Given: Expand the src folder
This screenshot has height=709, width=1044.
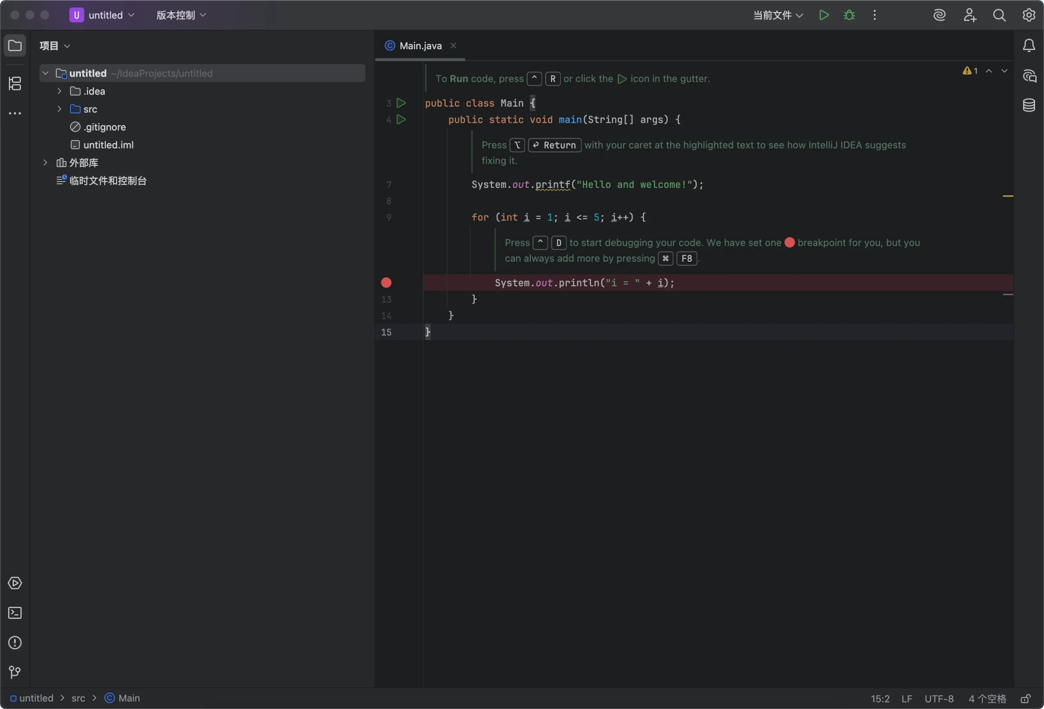Looking at the screenshot, I should point(59,109).
